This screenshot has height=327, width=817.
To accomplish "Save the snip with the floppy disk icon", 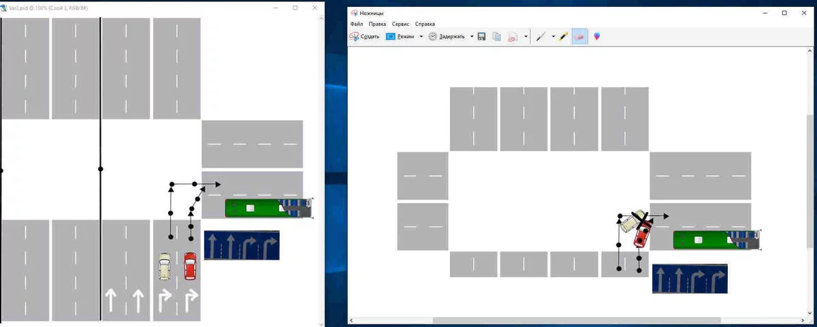I will (482, 37).
